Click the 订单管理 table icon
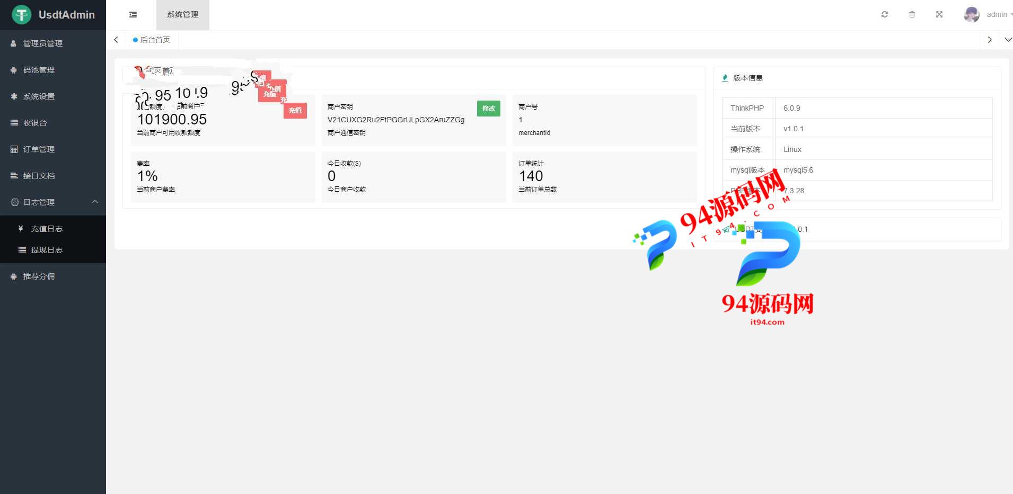Image resolution: width=1013 pixels, height=494 pixels. click(14, 149)
